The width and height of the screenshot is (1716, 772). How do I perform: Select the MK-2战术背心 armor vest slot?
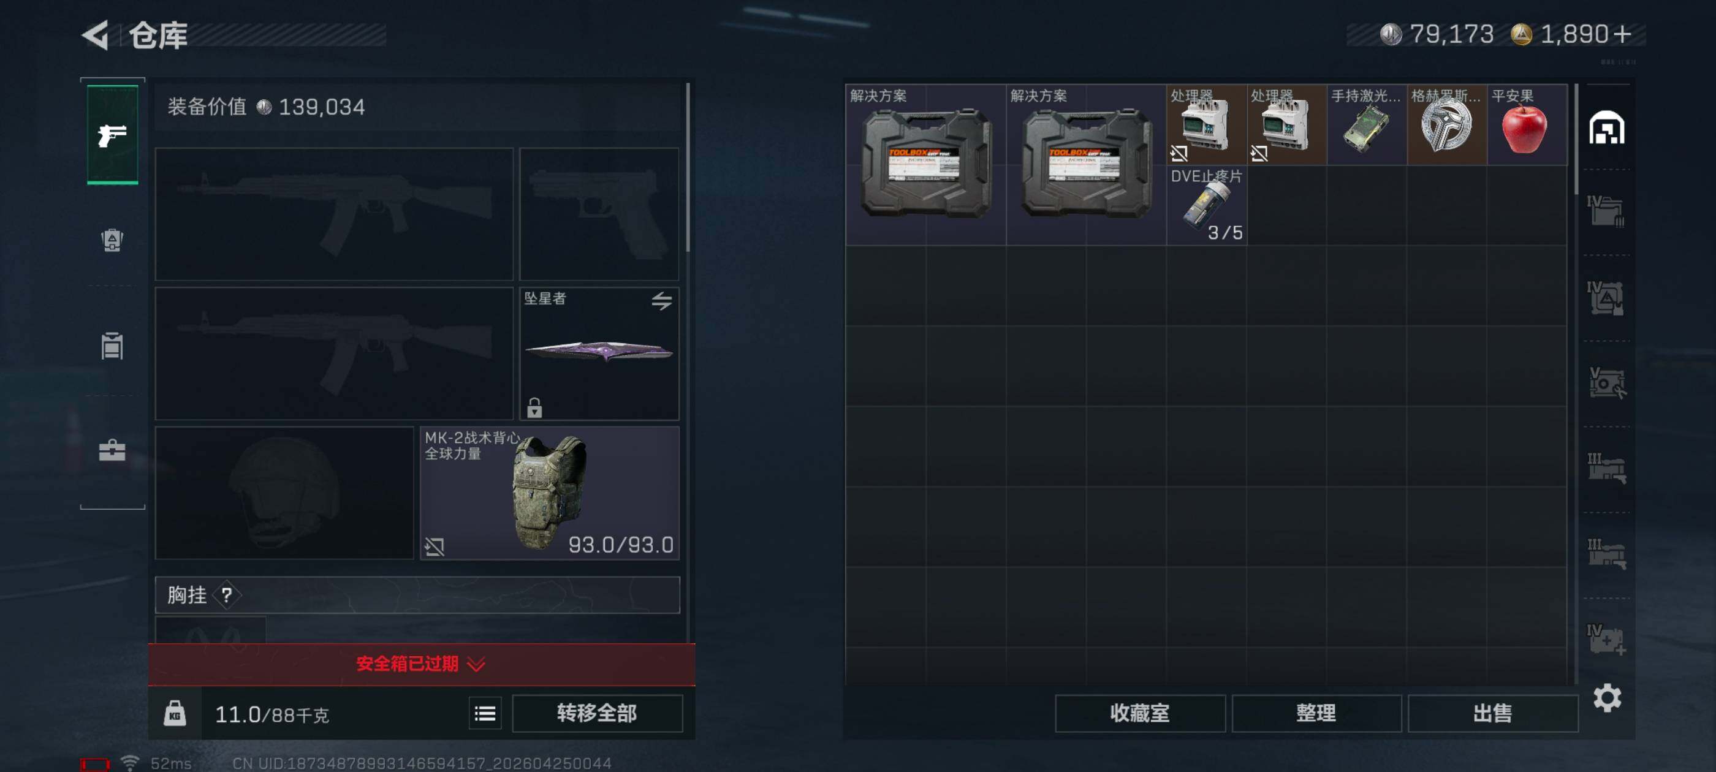(x=550, y=493)
